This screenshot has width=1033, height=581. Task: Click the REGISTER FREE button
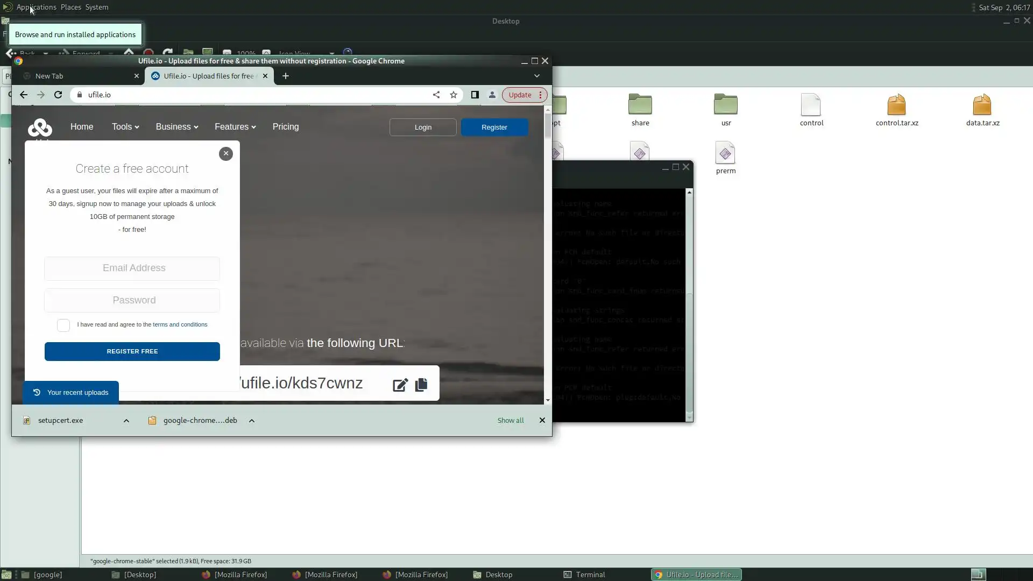pos(132,351)
